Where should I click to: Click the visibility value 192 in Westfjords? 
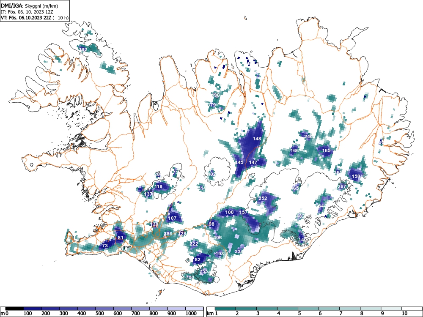[83, 49]
